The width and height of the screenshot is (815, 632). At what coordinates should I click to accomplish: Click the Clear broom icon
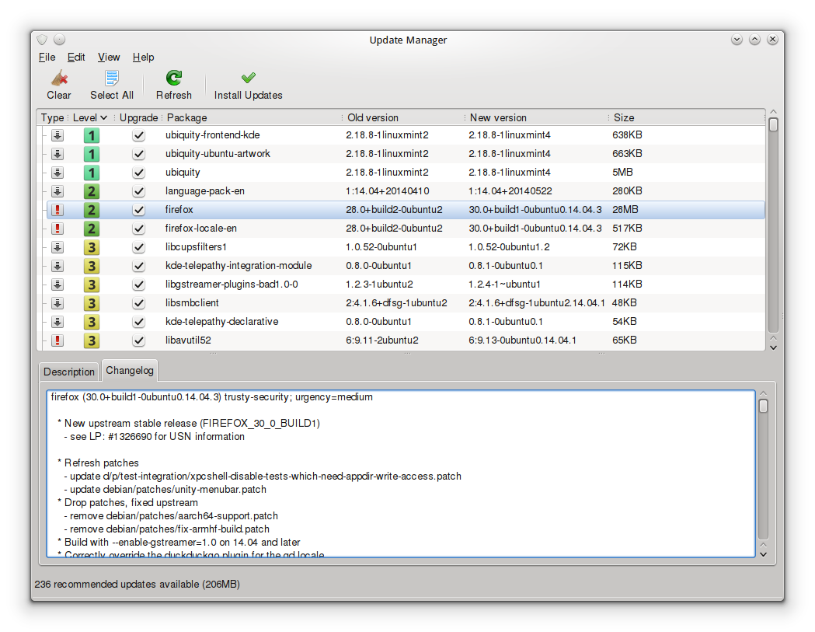point(59,78)
